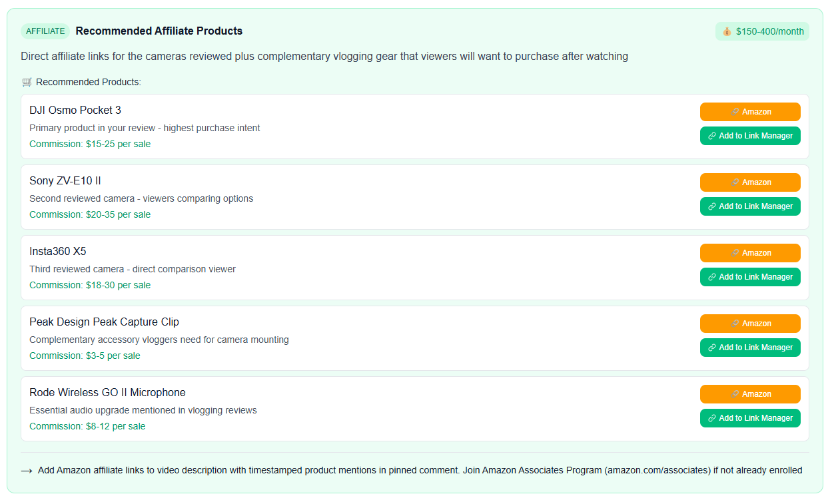Select the Sony ZV-E10 II product title
This screenshot has width=832, height=500.
click(x=65, y=181)
